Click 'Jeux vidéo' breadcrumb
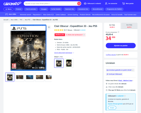141x113 pixels. (x=14, y=20)
